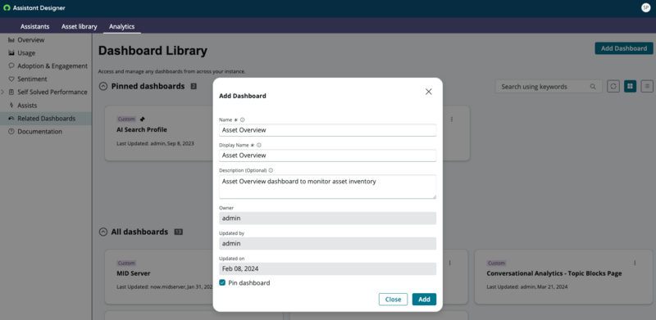Show the Name field info tooltip icon

(x=242, y=119)
